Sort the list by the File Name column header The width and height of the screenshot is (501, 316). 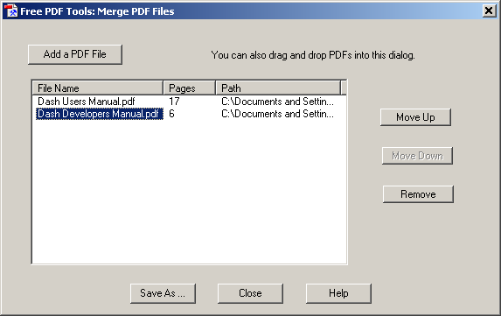point(98,88)
